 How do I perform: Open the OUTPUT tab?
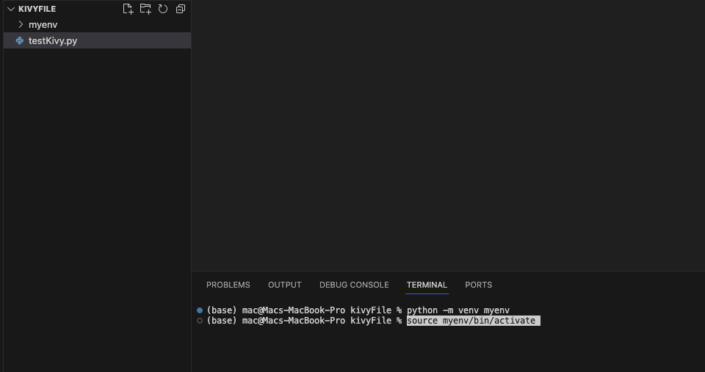(x=285, y=285)
